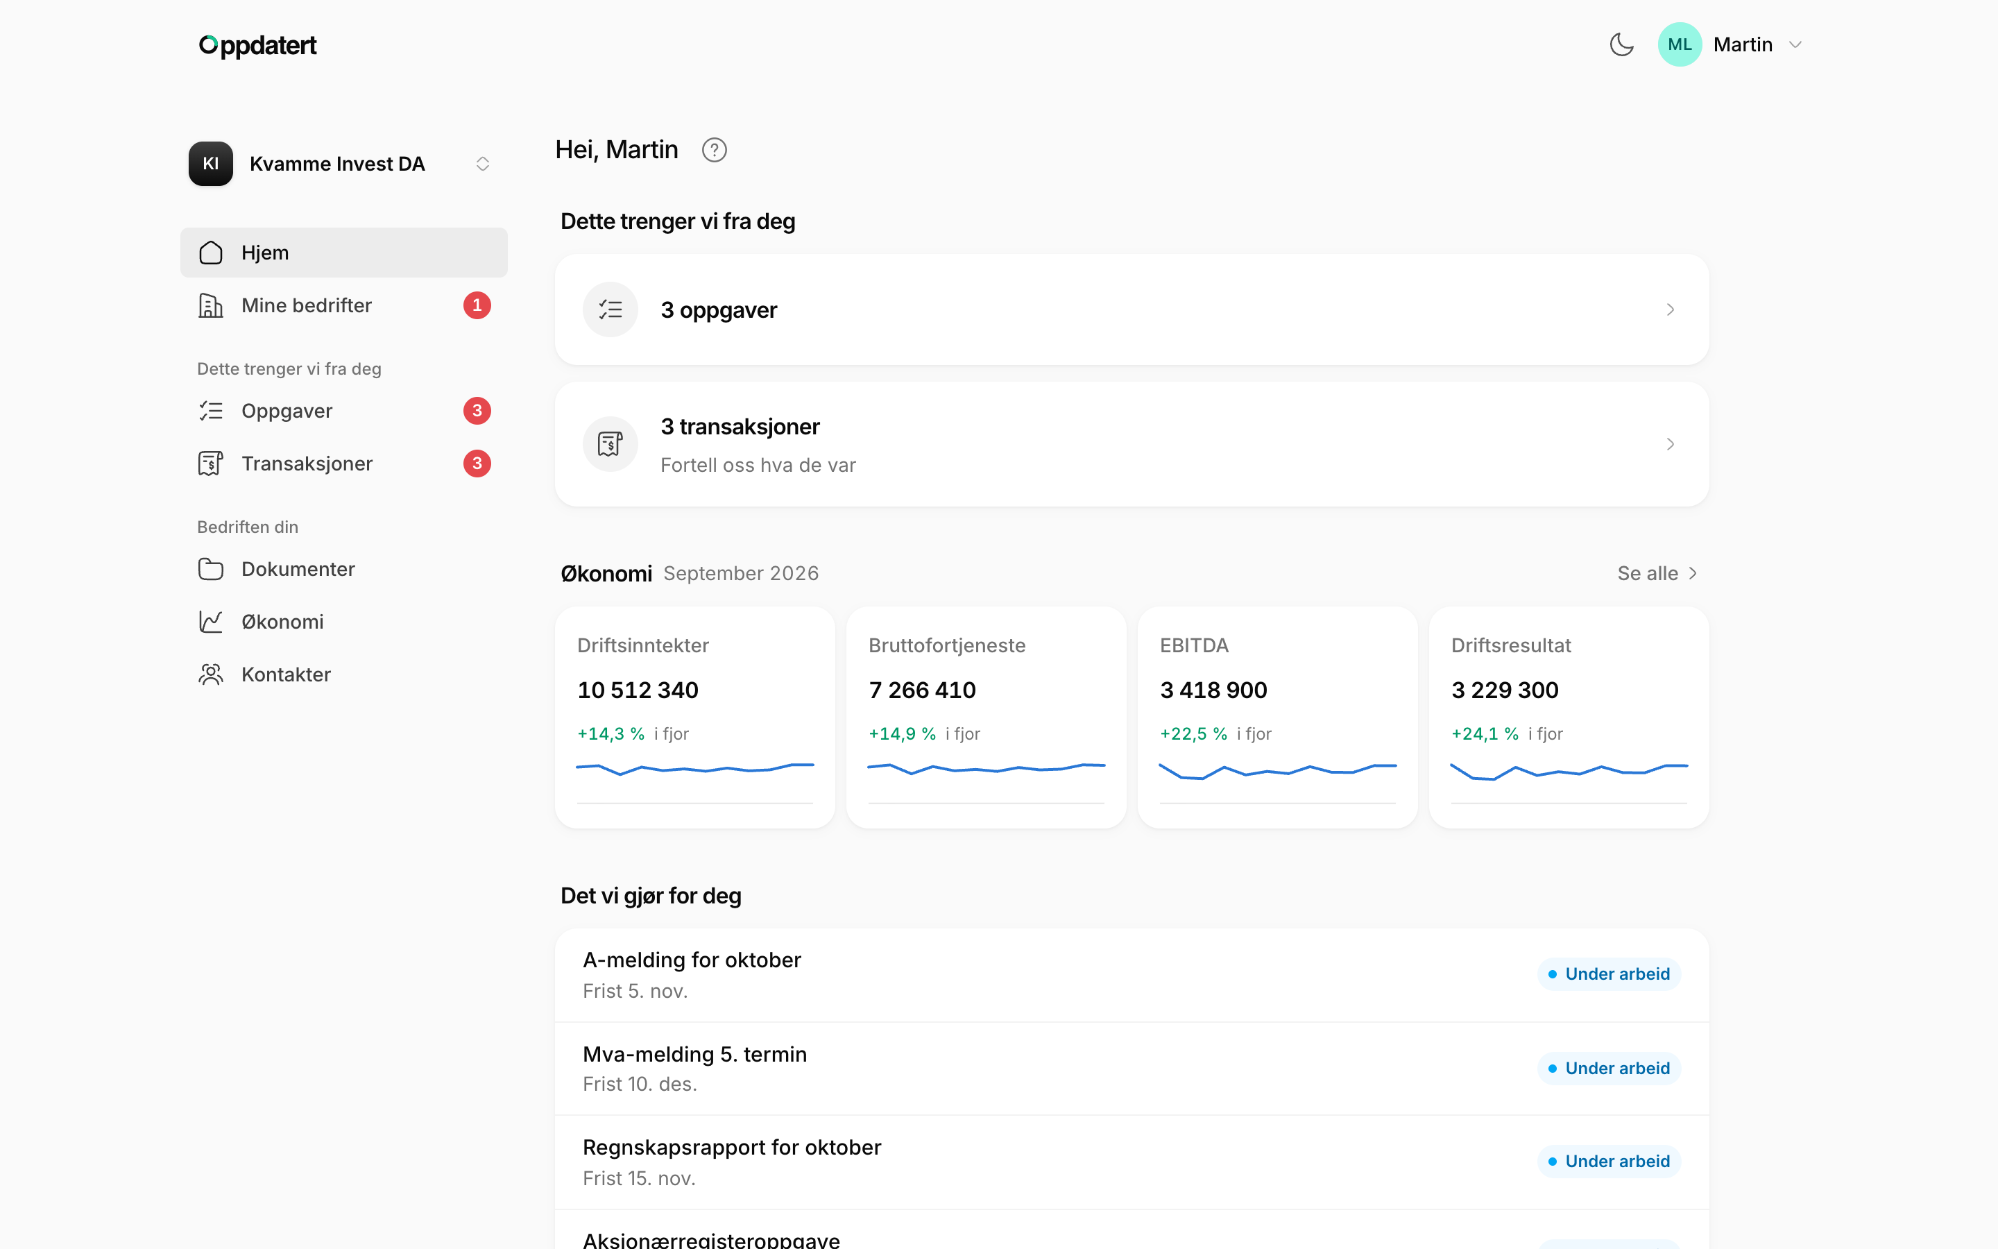Click the Økonomi chart icon in sidebar
This screenshot has width=1998, height=1249.
212,622
